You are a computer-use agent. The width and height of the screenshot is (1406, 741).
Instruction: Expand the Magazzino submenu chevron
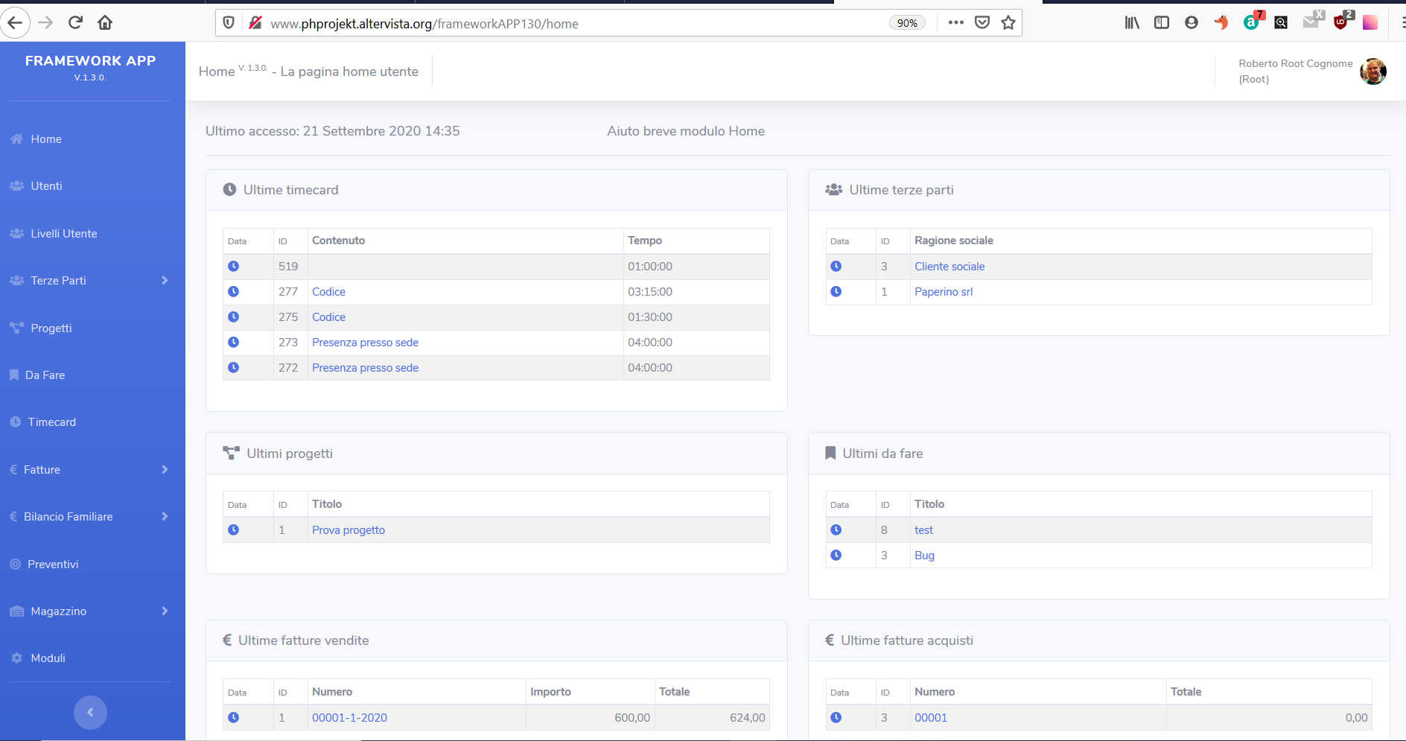tap(165, 611)
